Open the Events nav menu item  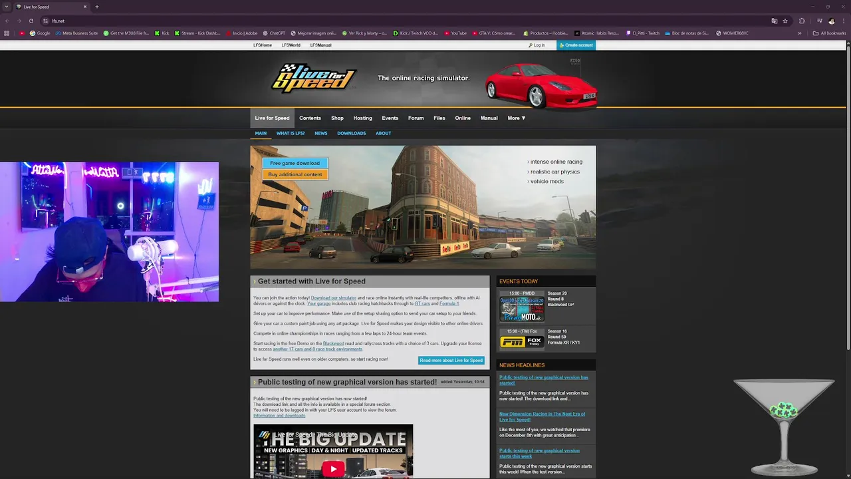[x=390, y=118]
